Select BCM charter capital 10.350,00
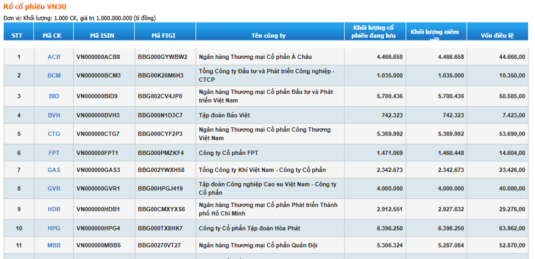Image resolution: width=535 pixels, height=259 pixels. (x=512, y=75)
